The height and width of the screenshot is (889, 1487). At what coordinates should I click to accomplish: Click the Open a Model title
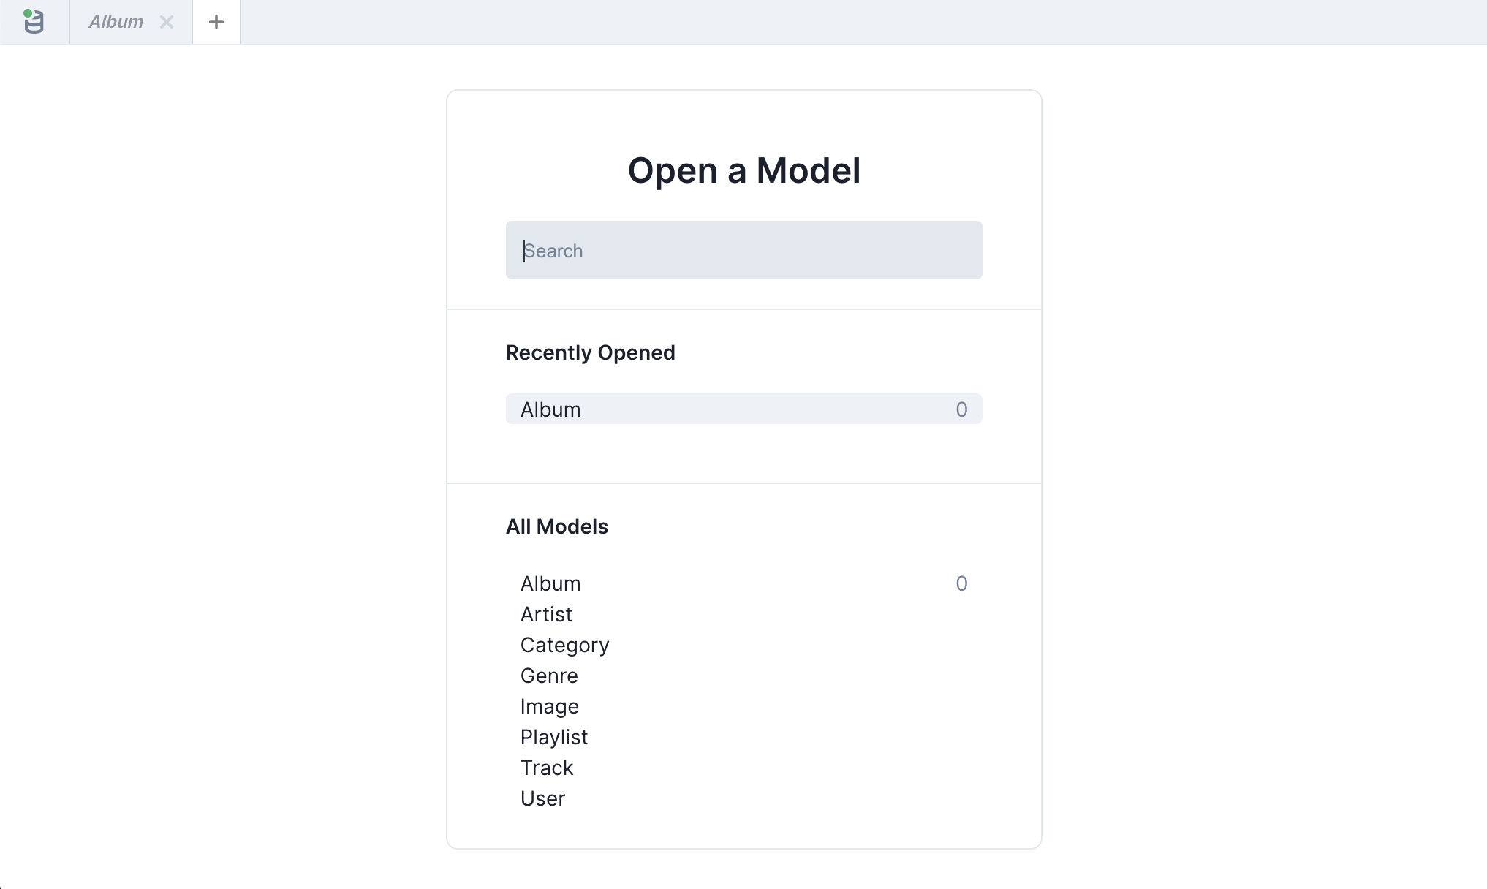click(x=743, y=170)
